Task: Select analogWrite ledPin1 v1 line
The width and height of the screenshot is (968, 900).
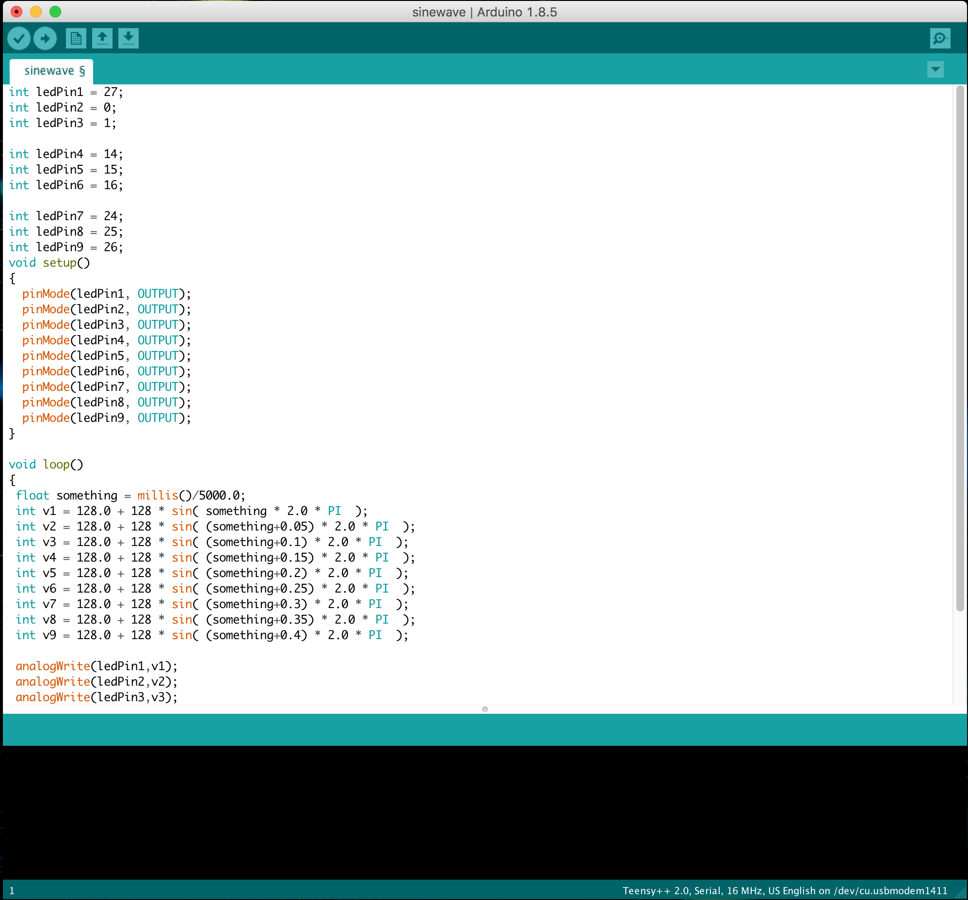Action: pos(96,666)
